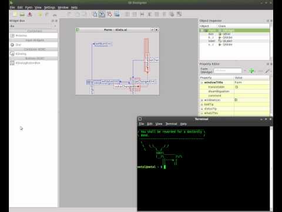Viewport: 282px width, 212px height.
Task: Open the Settings menu in Qt Designer
Action: [x=49, y=8]
